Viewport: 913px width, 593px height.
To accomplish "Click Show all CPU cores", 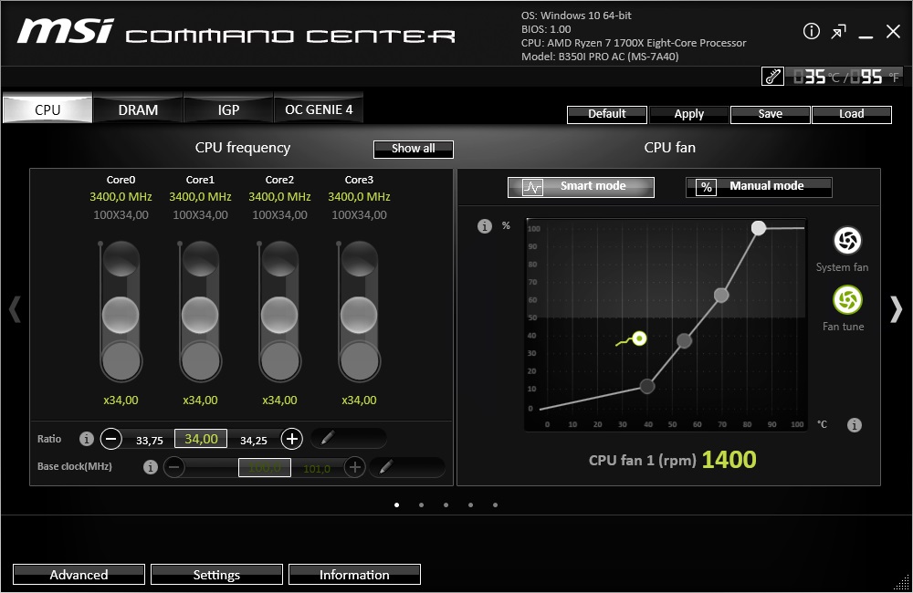I will pos(414,149).
